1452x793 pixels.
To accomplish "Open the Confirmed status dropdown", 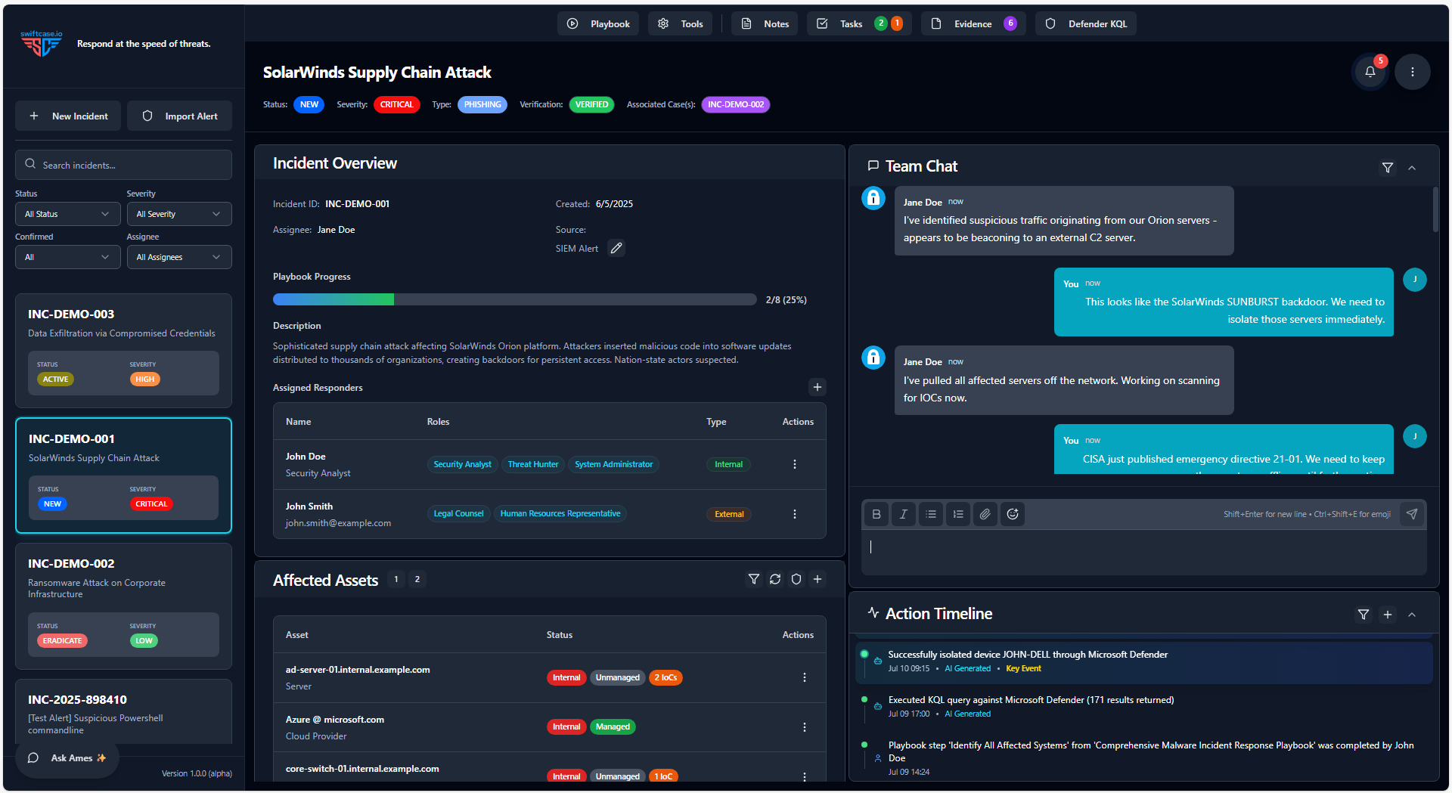I will coord(67,257).
